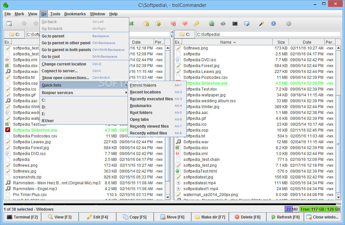Viewport: 345px width, 225px height.
Task: Click right panel scrollbar down arrow
Action: coord(338,197)
